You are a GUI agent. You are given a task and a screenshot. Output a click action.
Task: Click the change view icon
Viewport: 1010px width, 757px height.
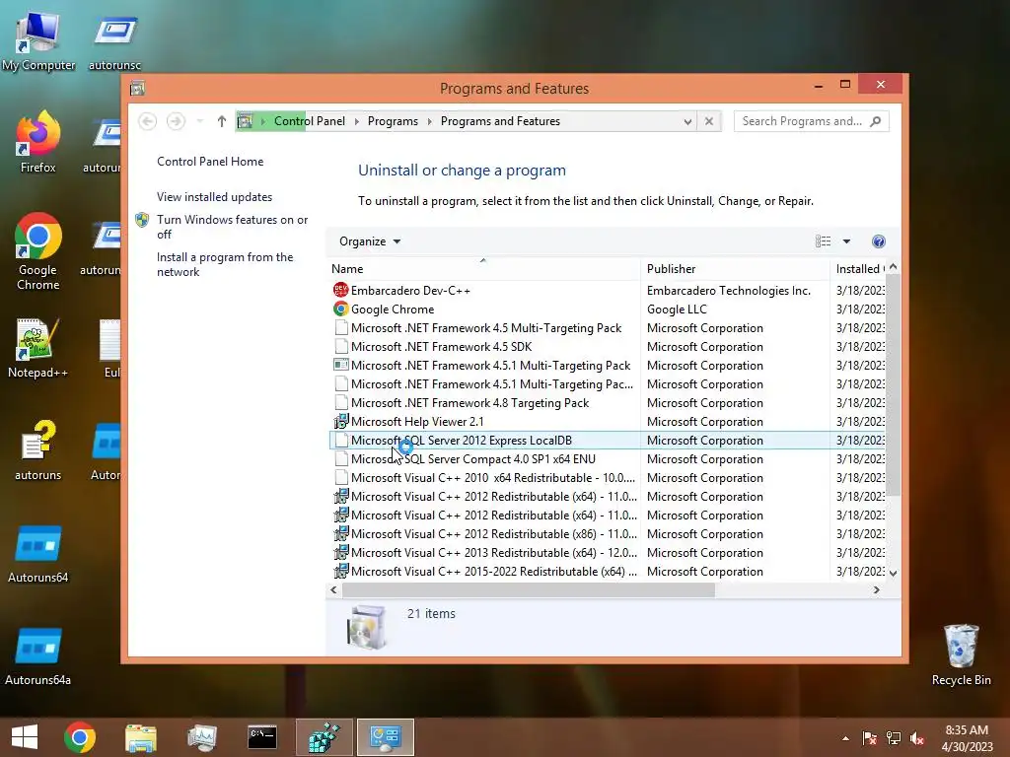coord(823,241)
